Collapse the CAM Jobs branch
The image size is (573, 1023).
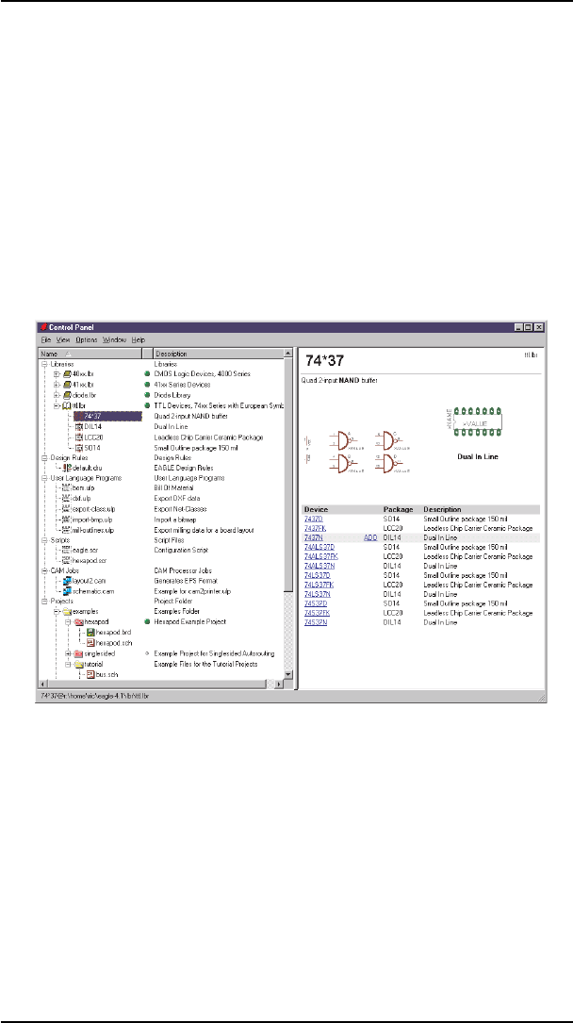tap(44, 570)
